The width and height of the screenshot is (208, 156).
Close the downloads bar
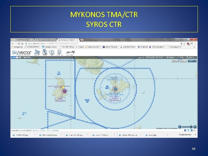click(x=195, y=135)
